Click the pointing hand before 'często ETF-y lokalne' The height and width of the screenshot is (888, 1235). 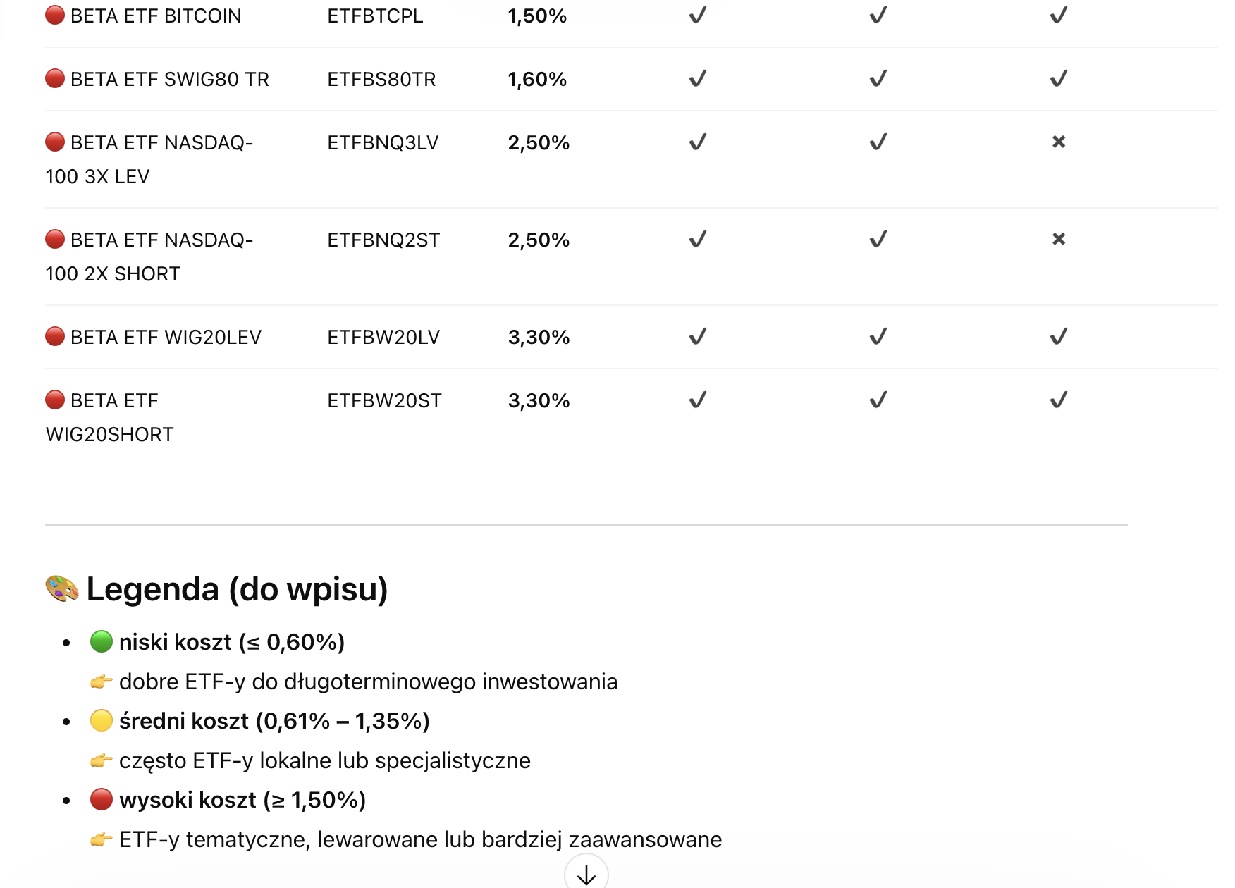coord(102,760)
